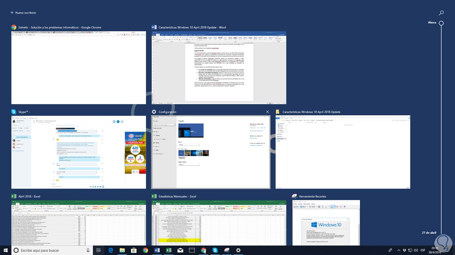Switch to Herramienta Recortes window thumbnail

(x=326, y=223)
